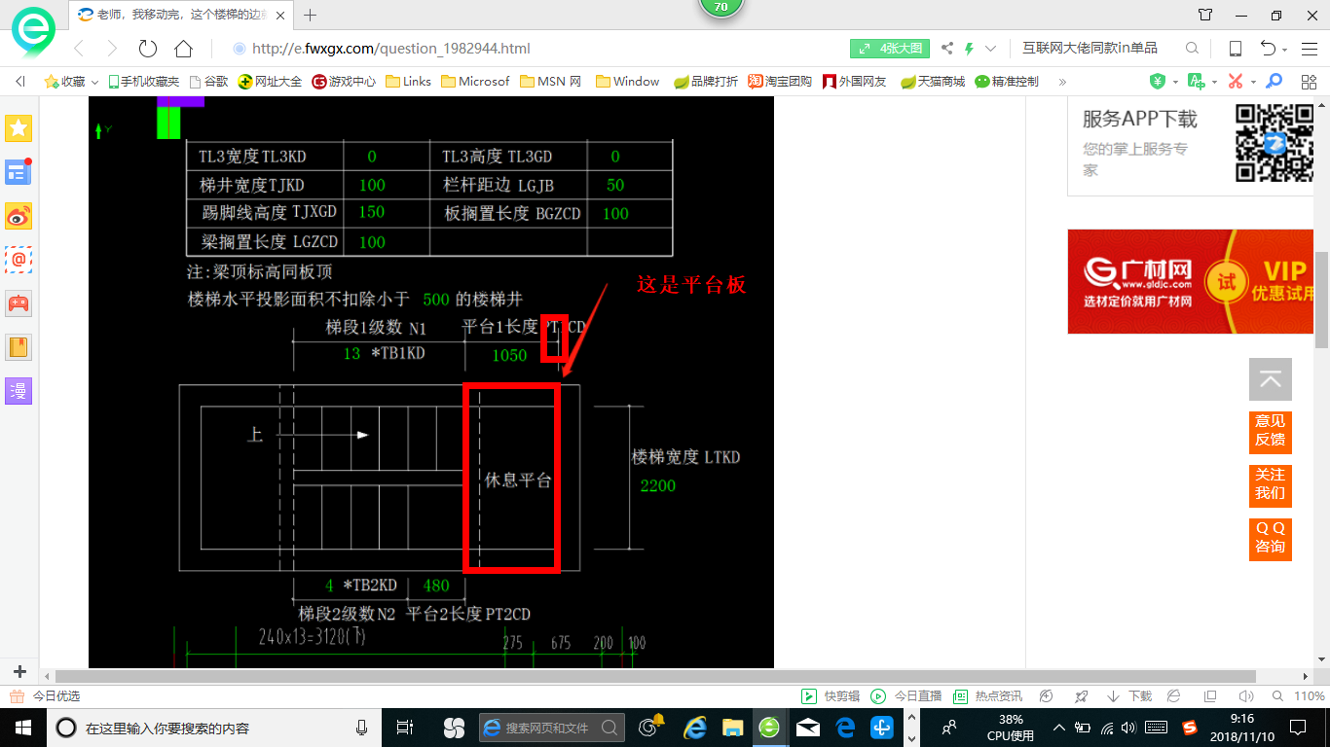This screenshot has height=747, width=1330.
Task: Open the 网址大全 bookmark
Action: (271, 82)
